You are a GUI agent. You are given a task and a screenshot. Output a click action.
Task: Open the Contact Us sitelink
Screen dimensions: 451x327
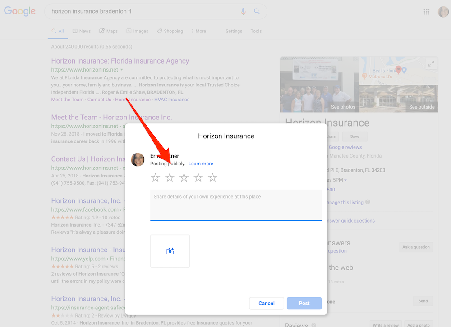(x=99, y=100)
